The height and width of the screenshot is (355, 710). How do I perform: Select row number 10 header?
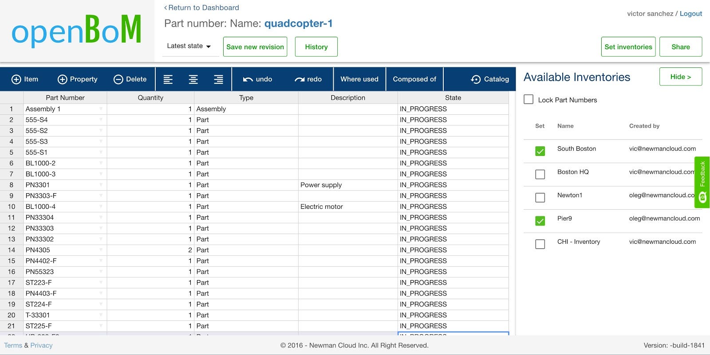point(12,207)
